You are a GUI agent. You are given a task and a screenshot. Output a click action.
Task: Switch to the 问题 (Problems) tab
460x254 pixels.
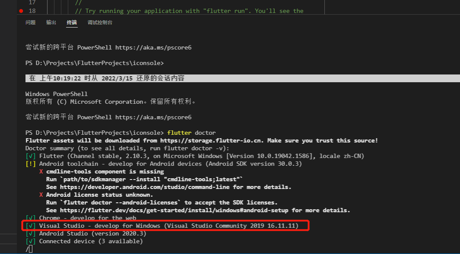31,22
